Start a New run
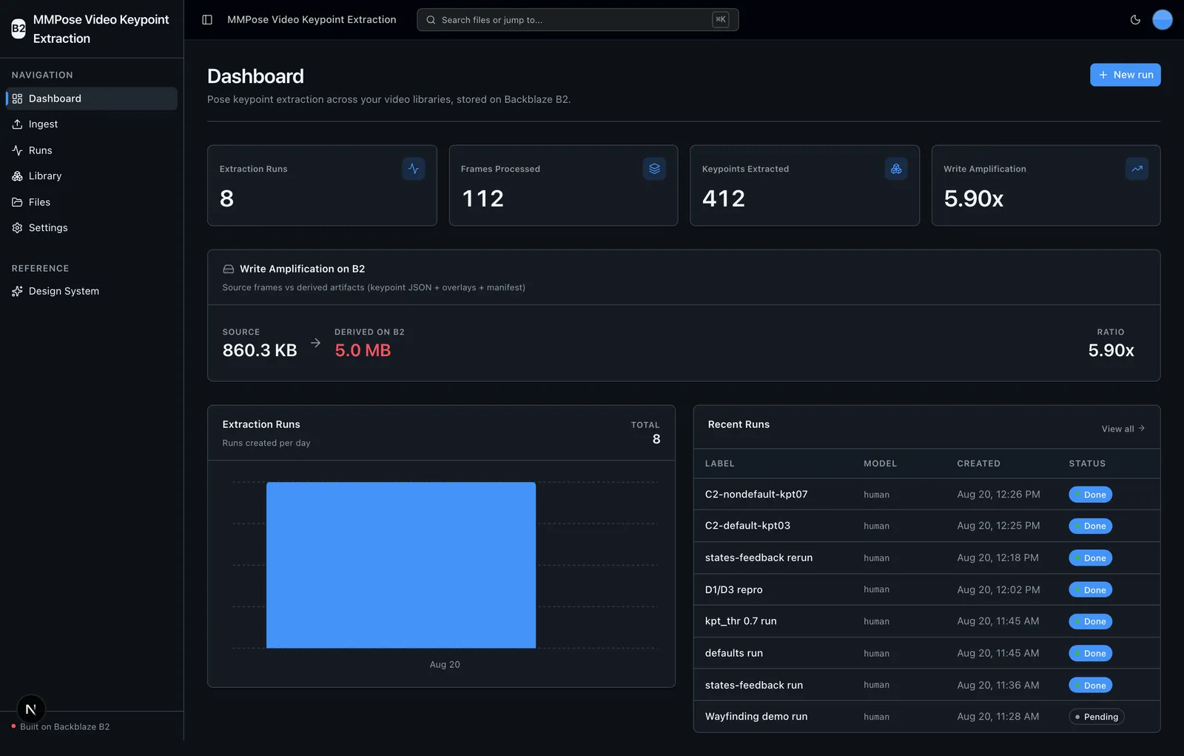The height and width of the screenshot is (756, 1184). click(1125, 75)
